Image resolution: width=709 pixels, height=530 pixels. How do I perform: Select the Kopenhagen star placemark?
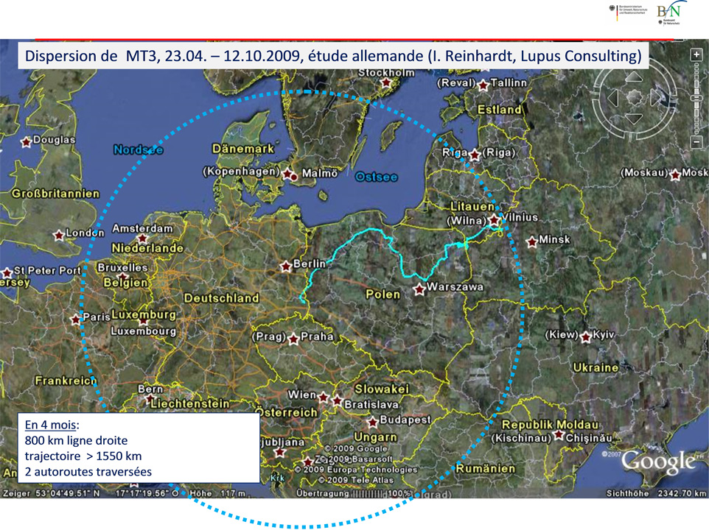[x=287, y=174]
